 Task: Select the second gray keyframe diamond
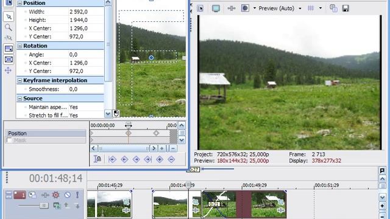[x=156, y=133]
